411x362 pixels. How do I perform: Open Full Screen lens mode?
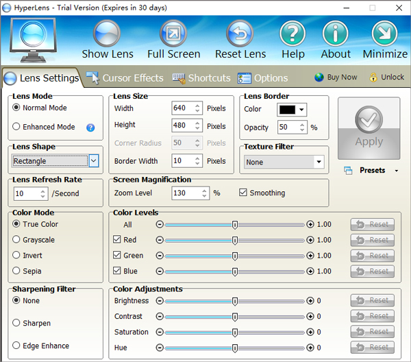coord(173,34)
